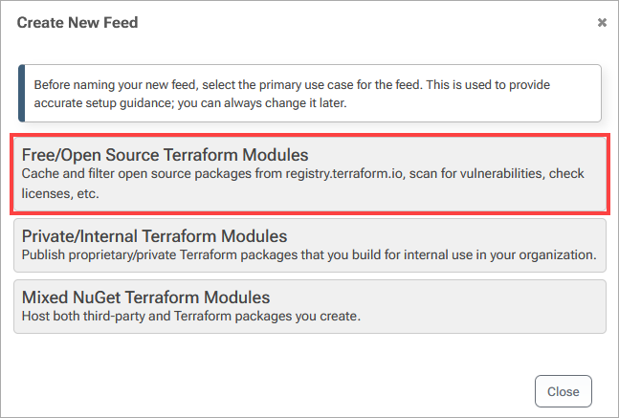Screen dimensions: 619x418
Task: Click 'licenses, etc.' line in highlighted option
Action: (60, 193)
